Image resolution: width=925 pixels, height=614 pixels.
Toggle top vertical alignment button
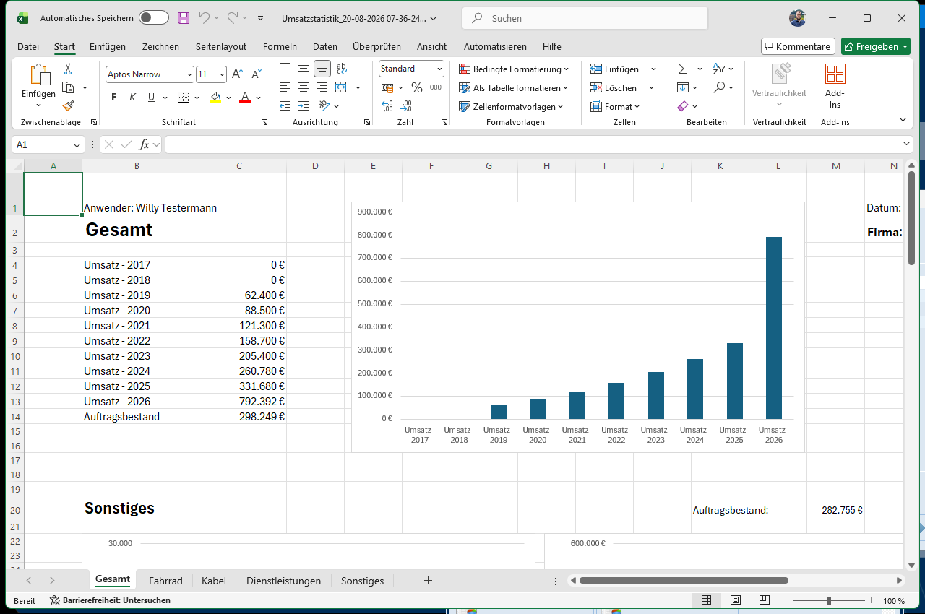click(x=285, y=69)
